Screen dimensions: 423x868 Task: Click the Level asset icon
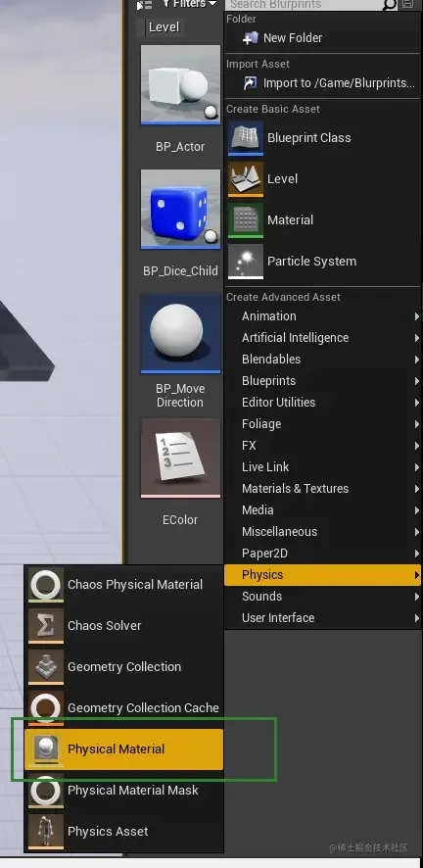[246, 179]
